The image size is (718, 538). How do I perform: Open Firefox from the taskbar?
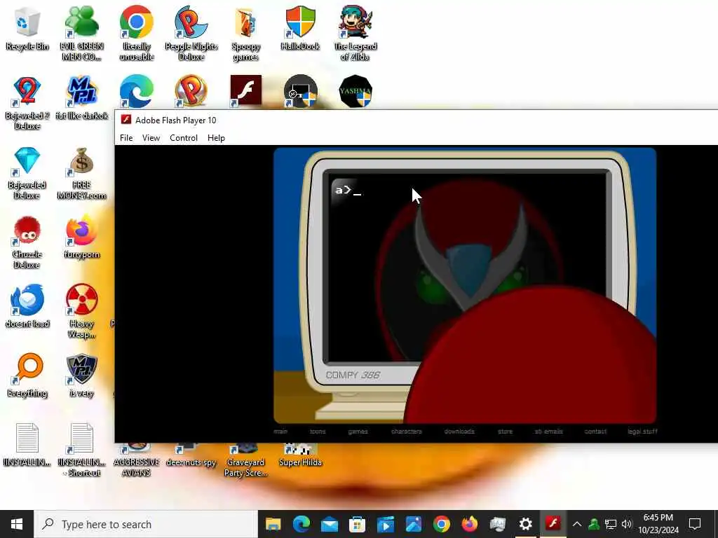469,524
